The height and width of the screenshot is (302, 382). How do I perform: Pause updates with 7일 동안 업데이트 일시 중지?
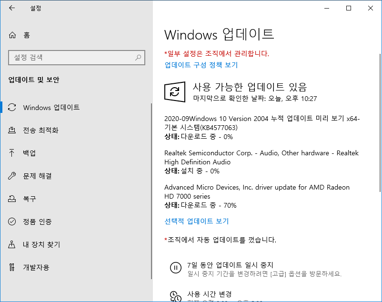pyautogui.click(x=230, y=265)
